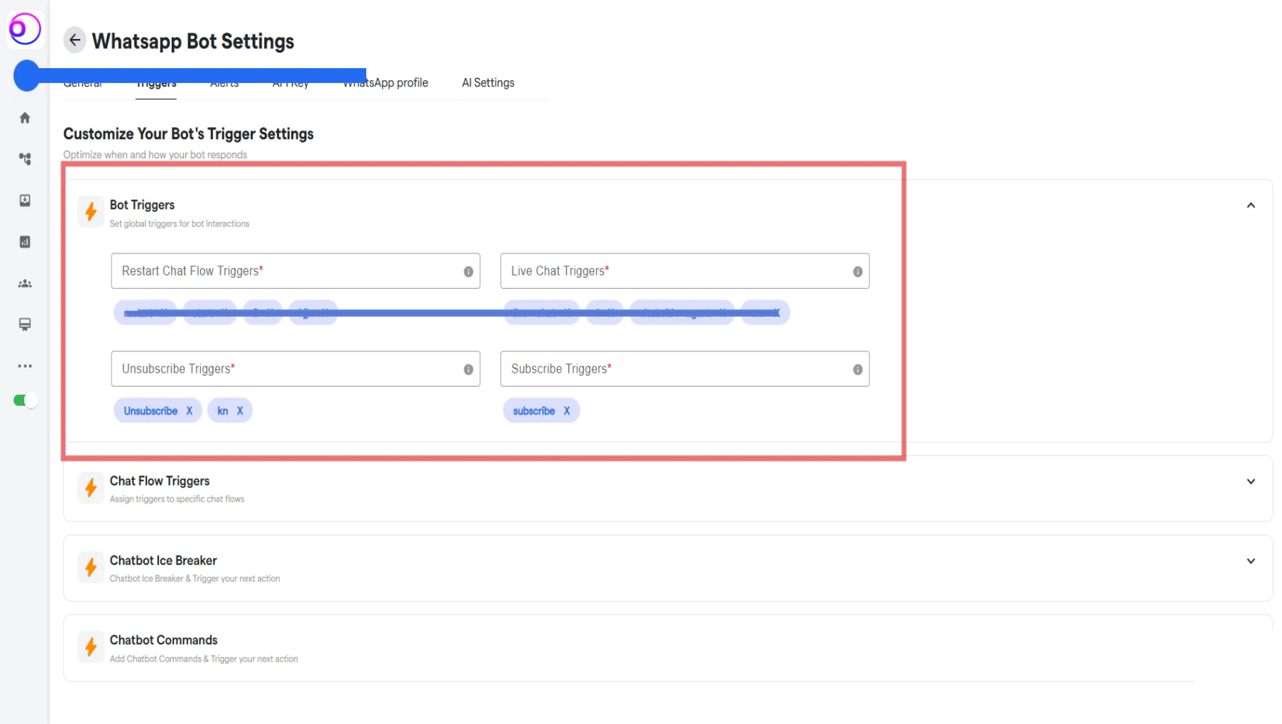Viewport: 1282px width, 724px height.
Task: Open the WhatsApp profile tab
Action: 385,83
